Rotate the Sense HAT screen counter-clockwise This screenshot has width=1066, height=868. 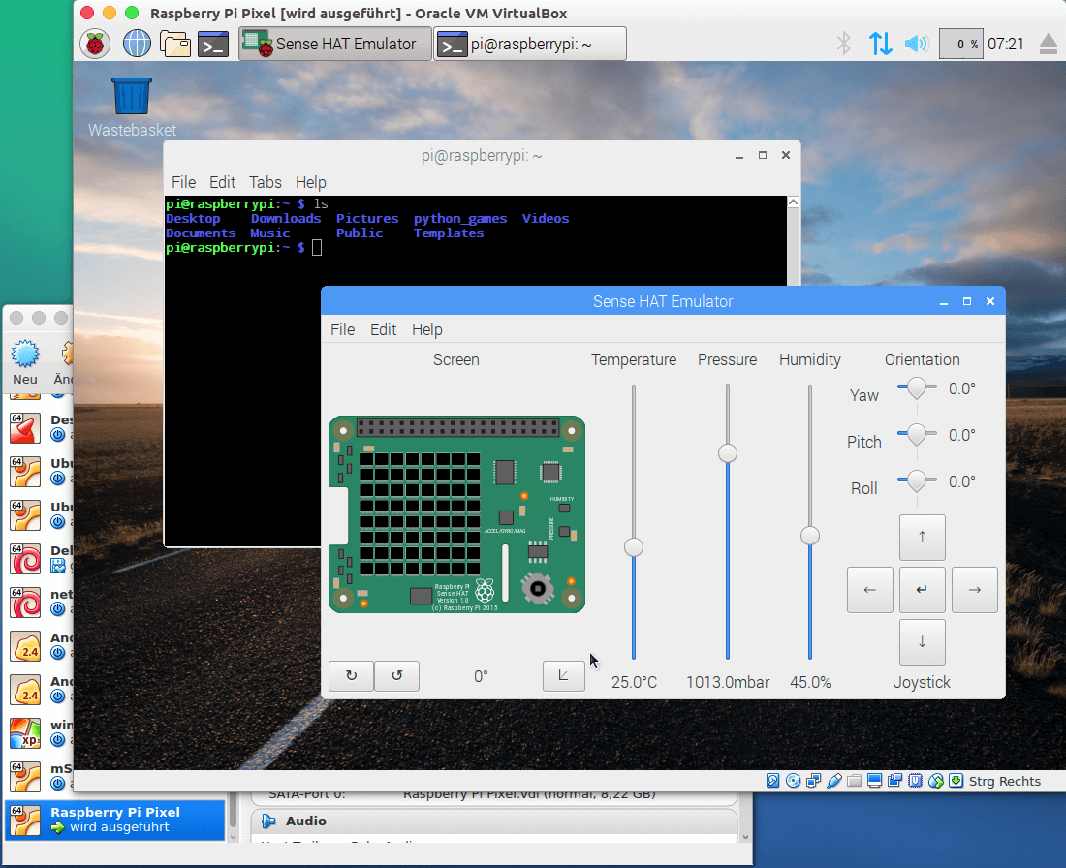pyautogui.click(x=397, y=675)
